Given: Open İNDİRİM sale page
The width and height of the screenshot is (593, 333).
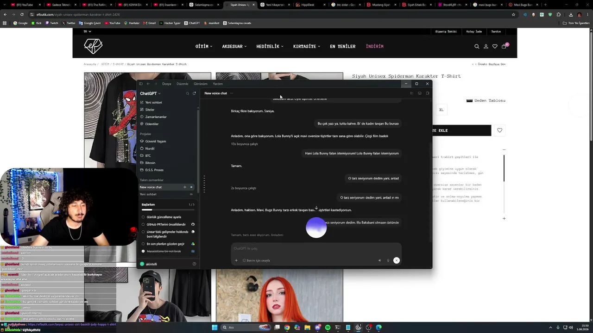Looking at the screenshot, I should [x=374, y=46].
